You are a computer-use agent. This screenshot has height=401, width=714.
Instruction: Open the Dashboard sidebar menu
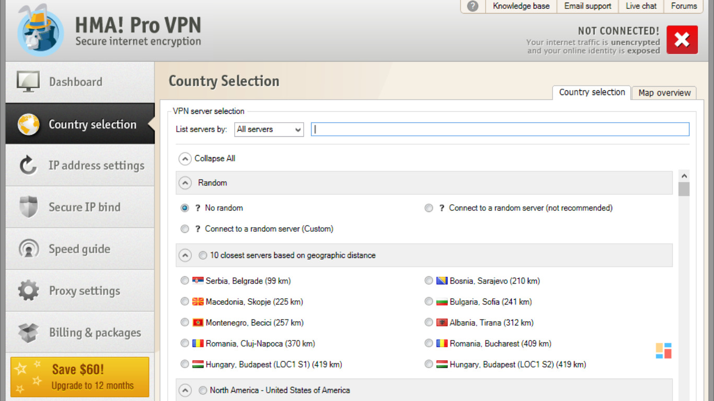coord(80,82)
